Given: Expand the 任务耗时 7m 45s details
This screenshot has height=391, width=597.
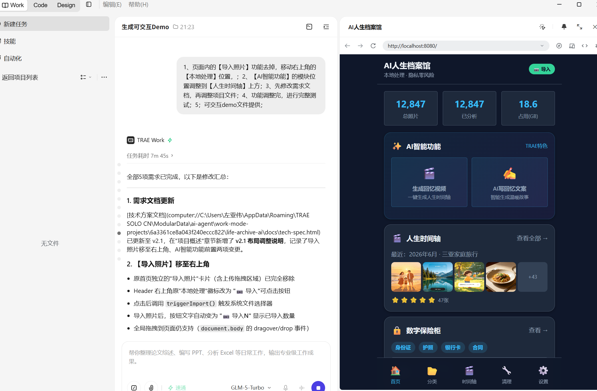Looking at the screenshot, I should click(150, 156).
